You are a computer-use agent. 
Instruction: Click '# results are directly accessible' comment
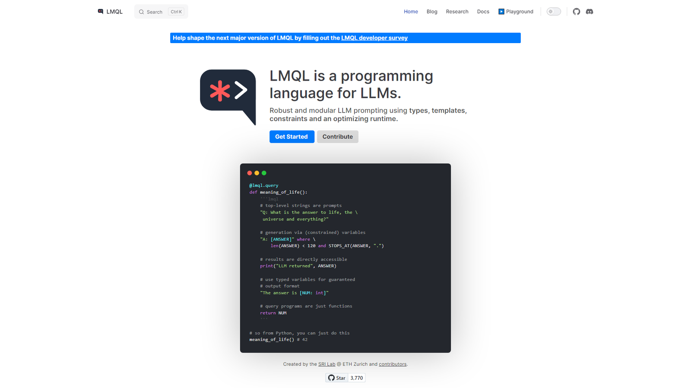pos(304,260)
